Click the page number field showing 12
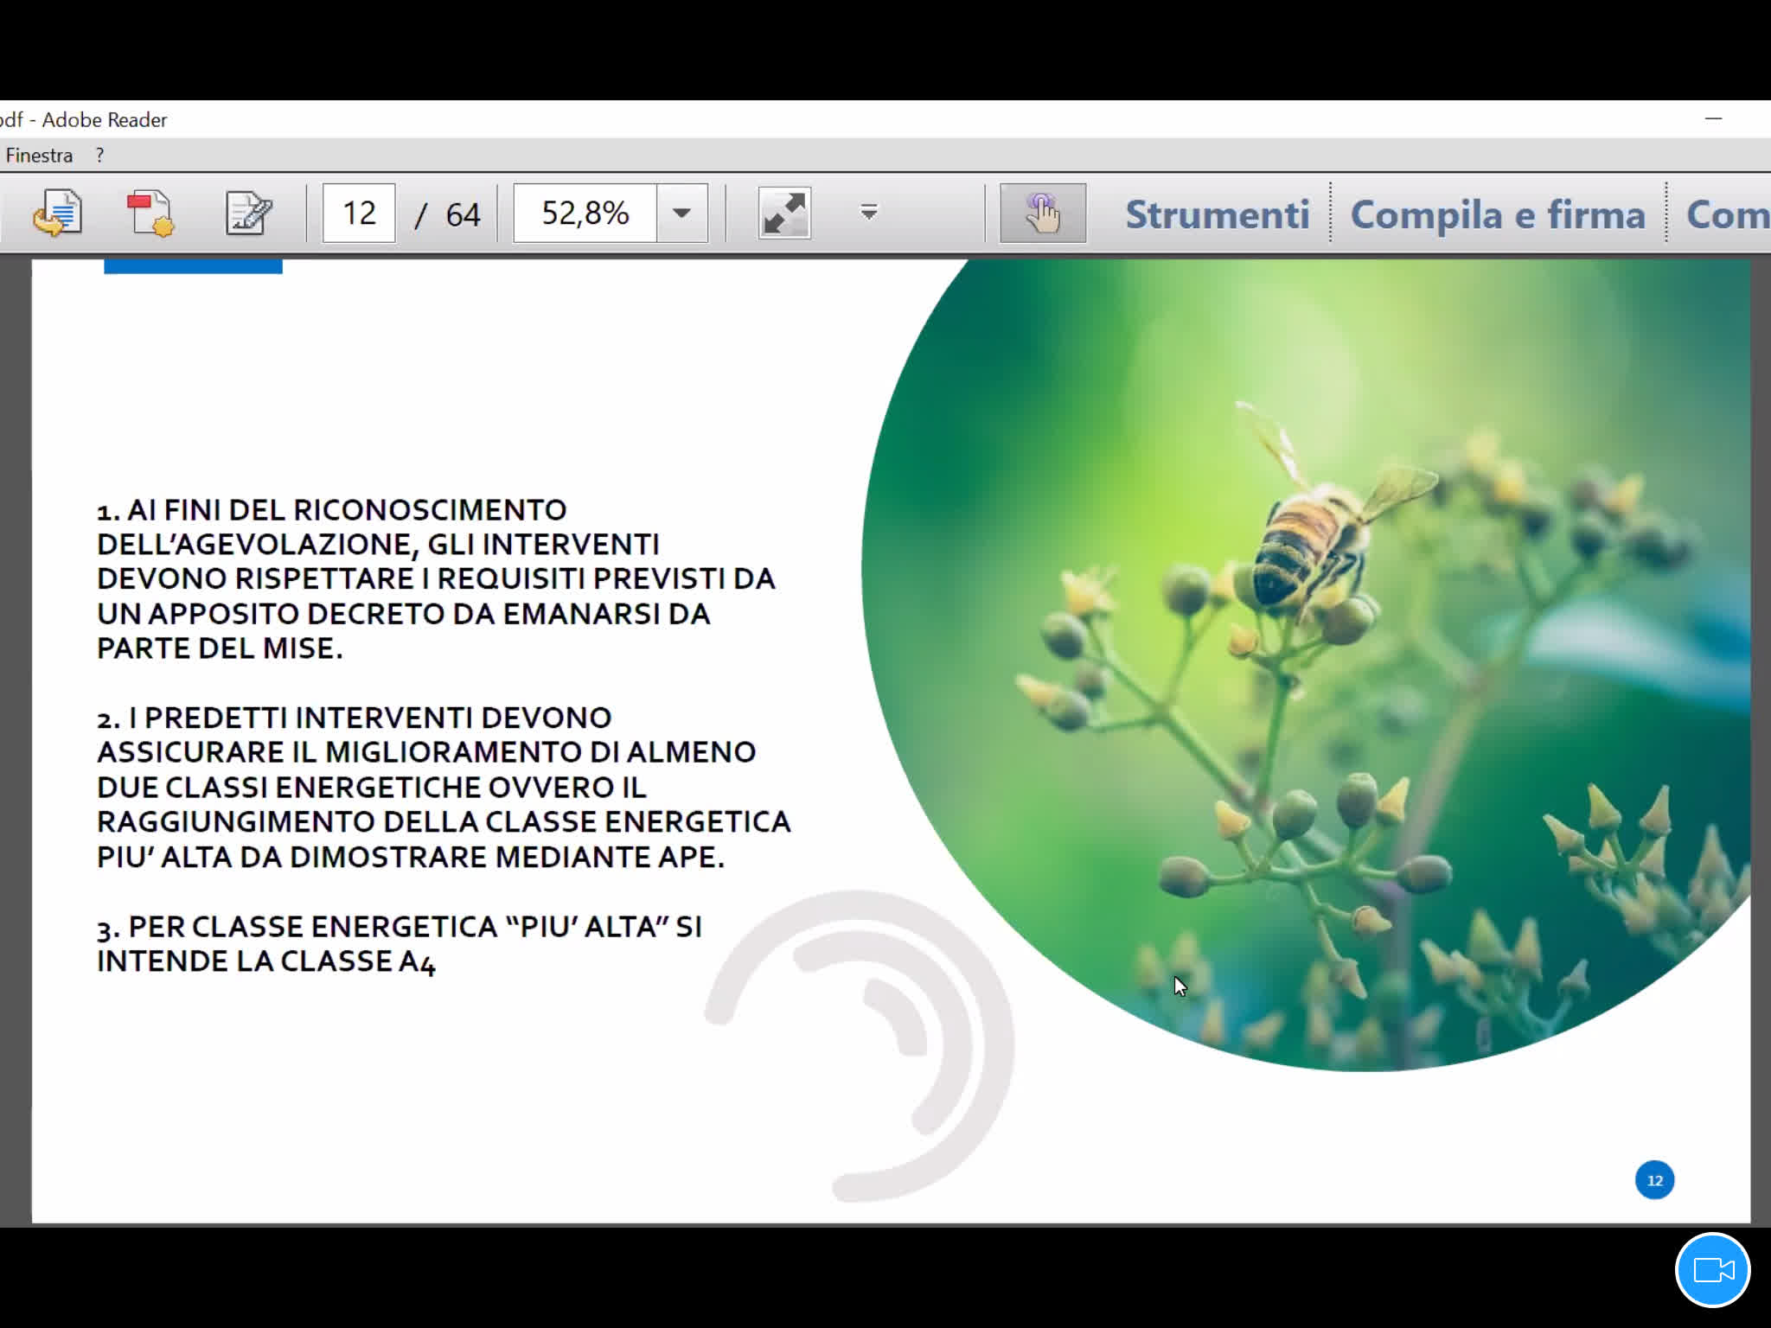This screenshot has height=1328, width=1771. (x=359, y=213)
